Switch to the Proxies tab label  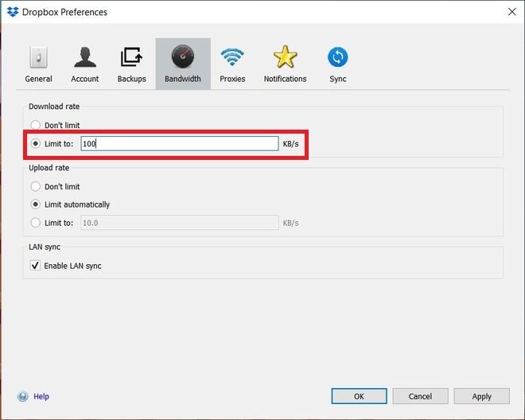232,79
